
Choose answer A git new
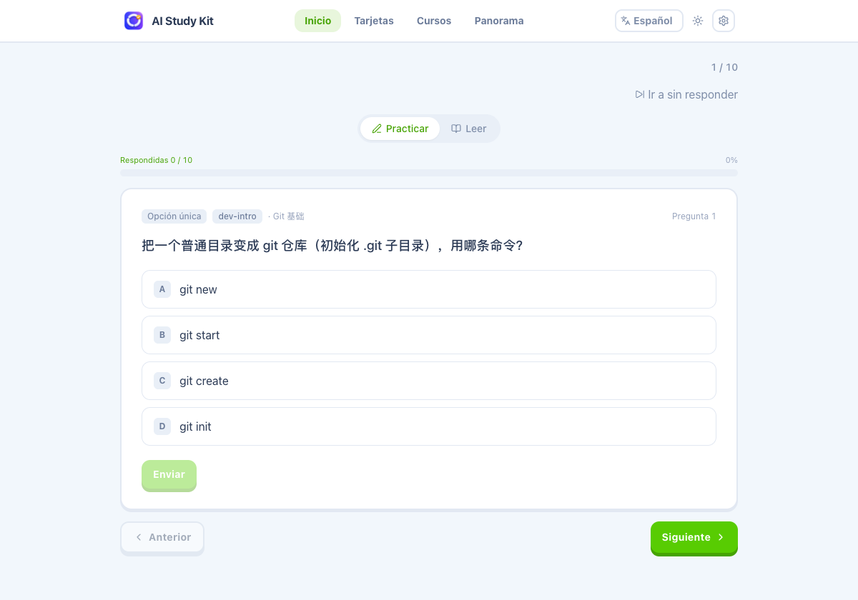coord(429,289)
